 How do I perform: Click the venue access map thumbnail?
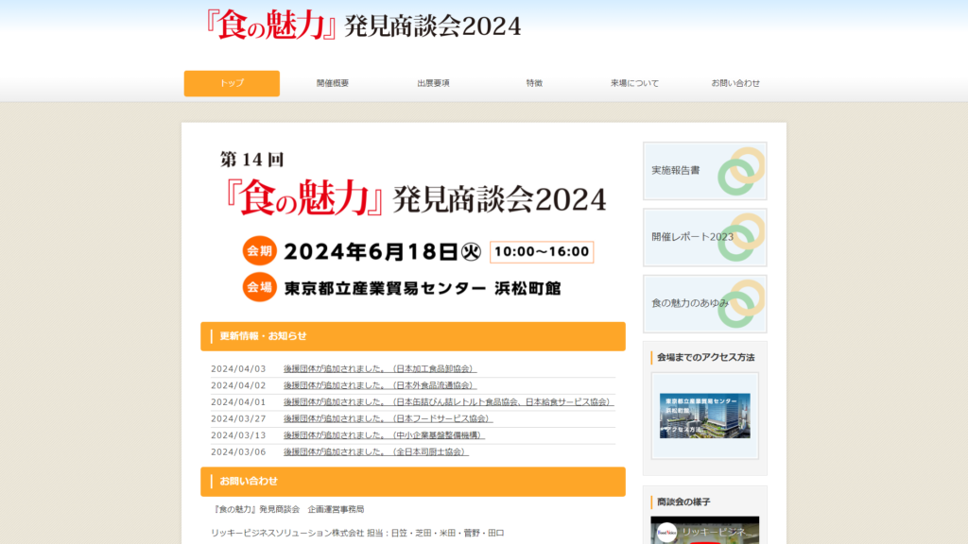(705, 416)
